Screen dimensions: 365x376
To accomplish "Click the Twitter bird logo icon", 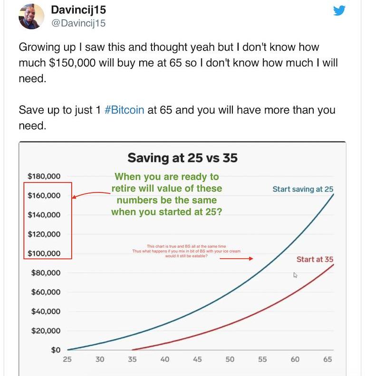I will point(339,10).
